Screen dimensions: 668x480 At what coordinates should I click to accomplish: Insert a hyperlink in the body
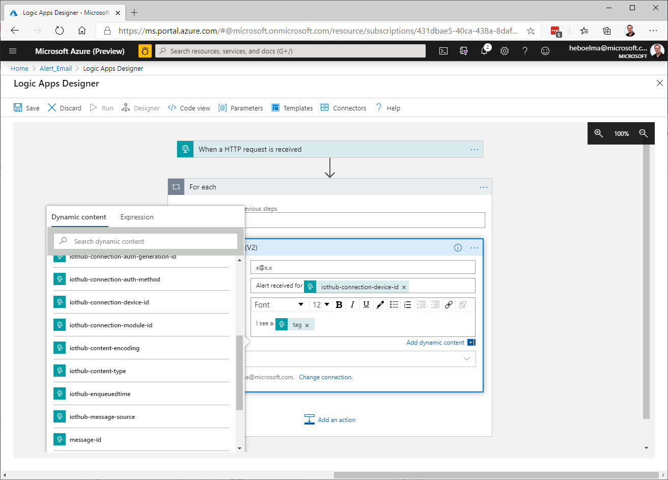[449, 304]
